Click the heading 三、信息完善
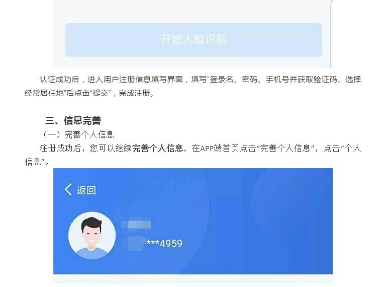The height and width of the screenshot is (287, 381). [73, 120]
